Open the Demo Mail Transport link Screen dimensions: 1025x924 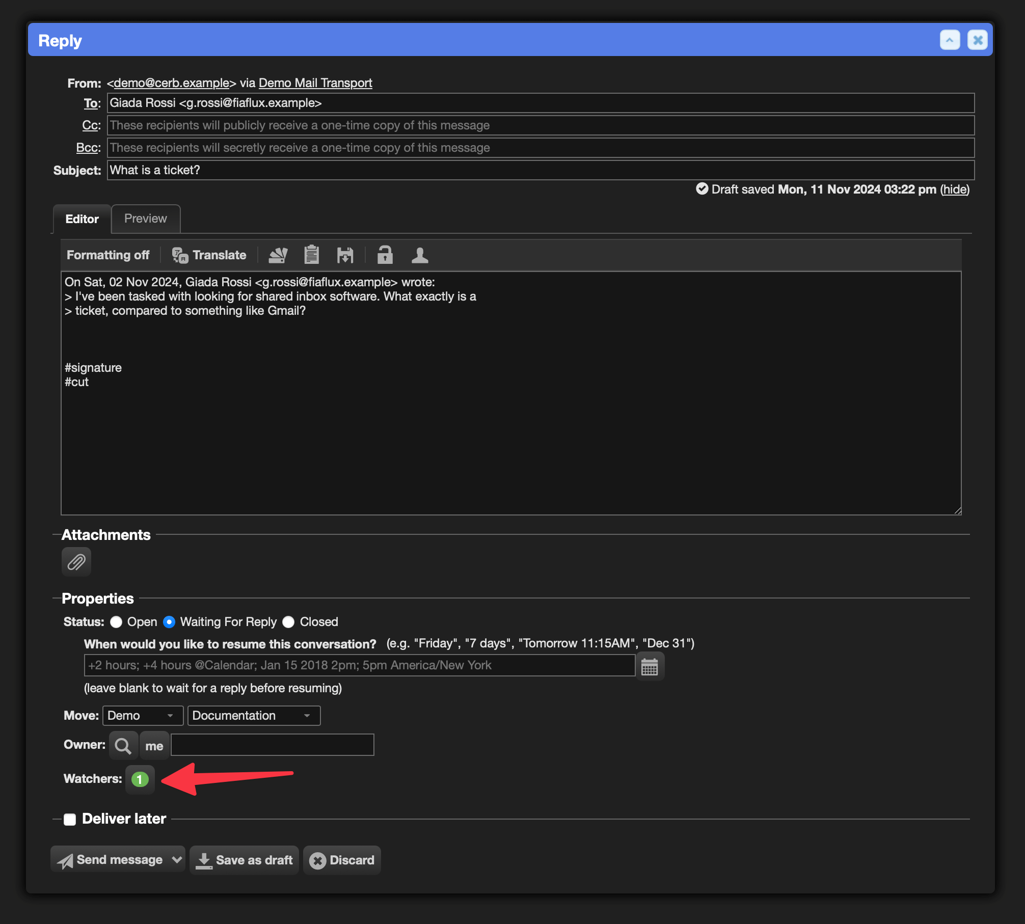click(x=315, y=83)
